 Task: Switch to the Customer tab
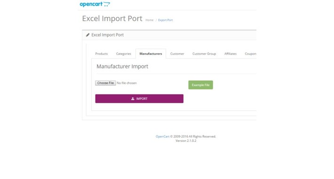tap(177, 54)
